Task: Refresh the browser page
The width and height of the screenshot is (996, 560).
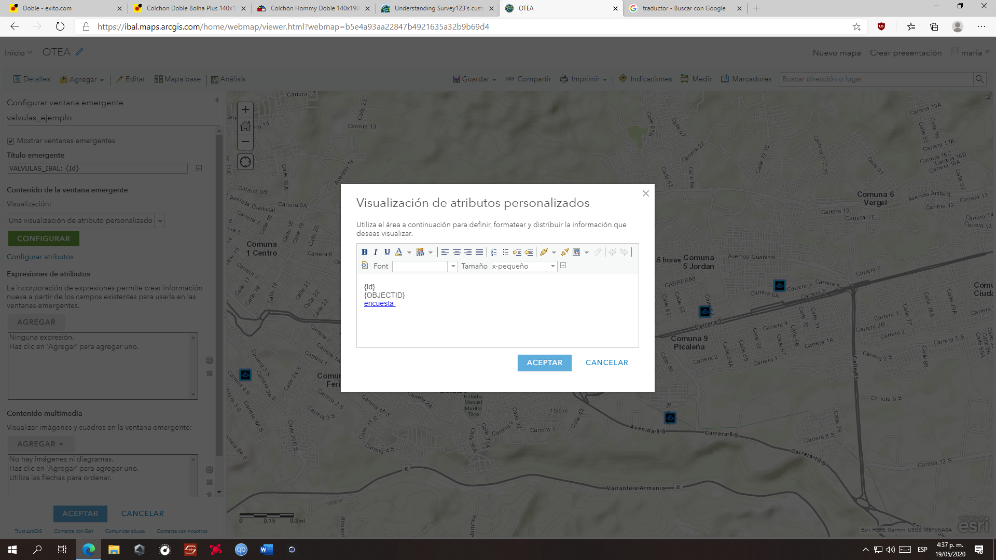Action: tap(60, 26)
